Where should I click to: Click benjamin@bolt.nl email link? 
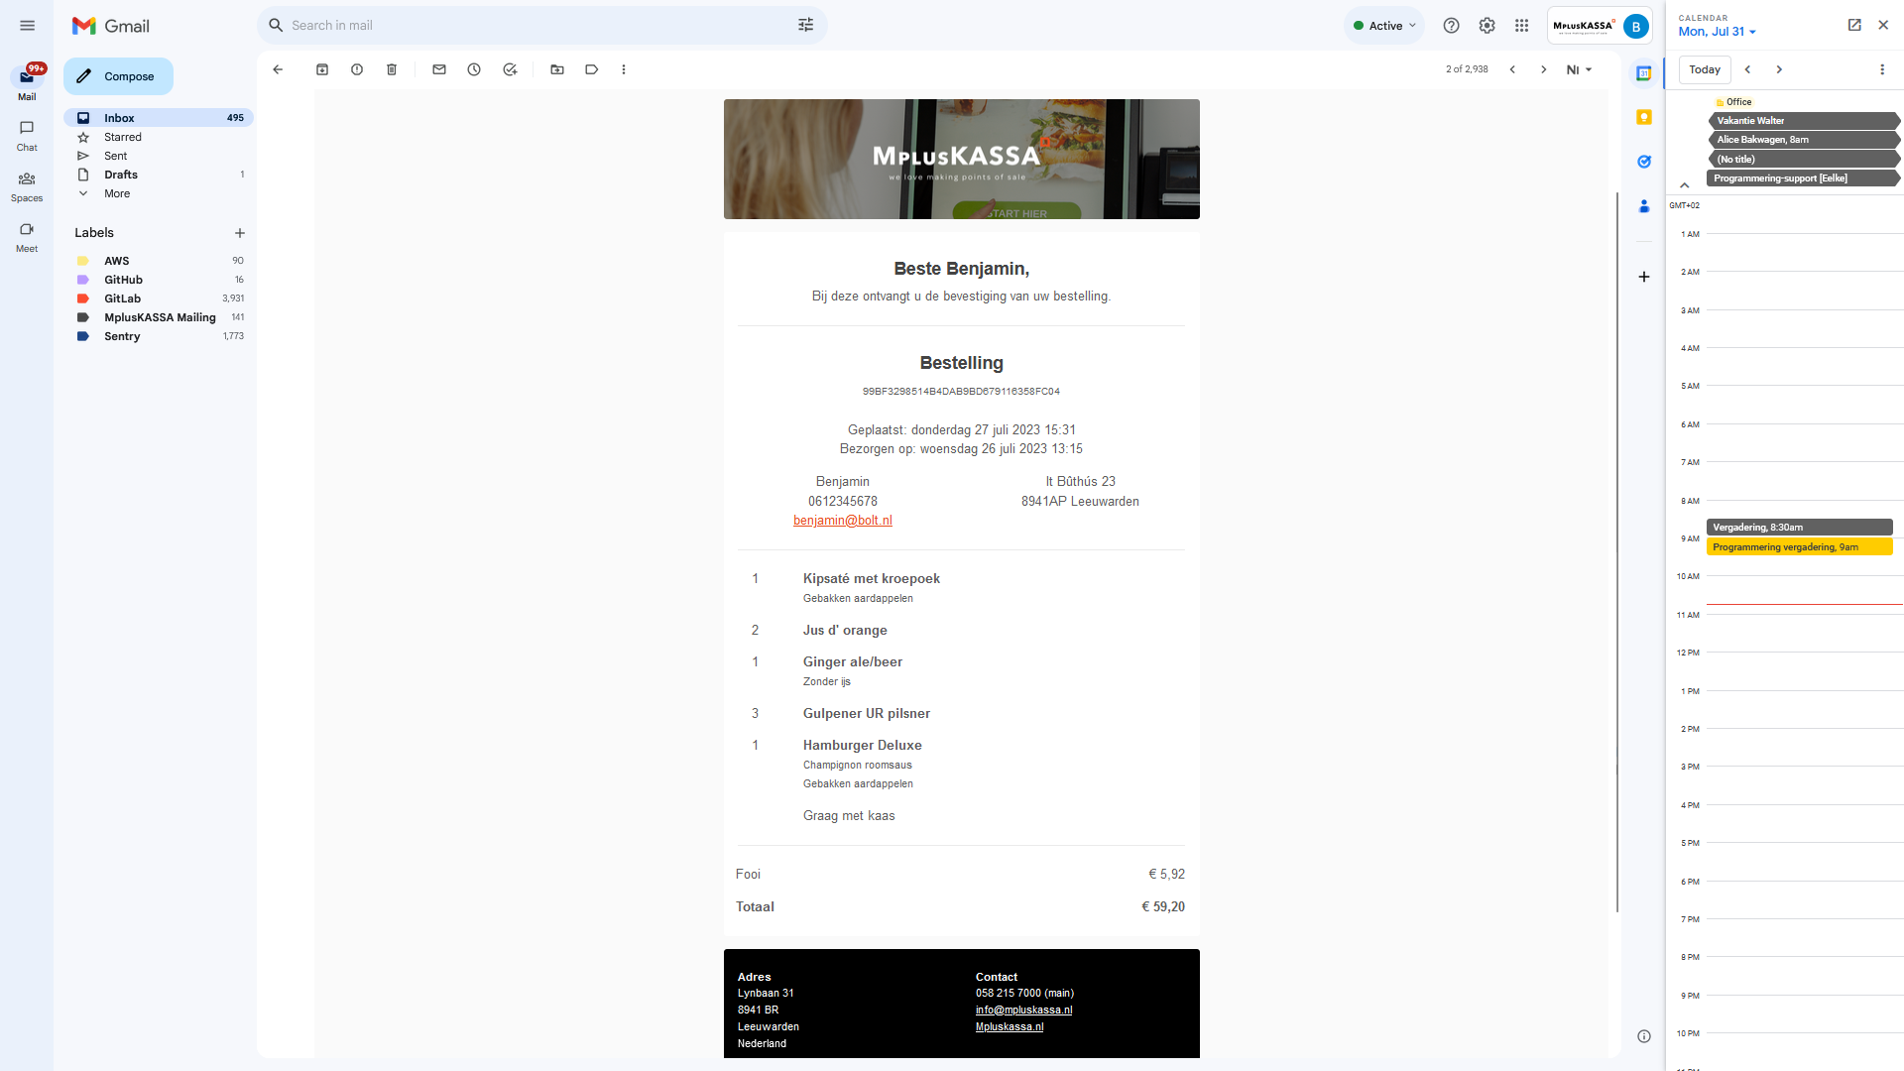click(x=842, y=521)
